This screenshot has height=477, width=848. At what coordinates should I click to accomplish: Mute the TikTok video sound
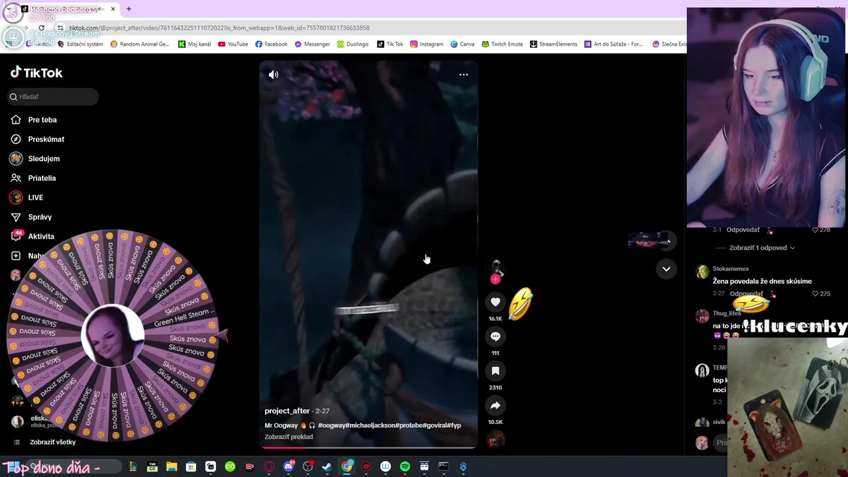pyautogui.click(x=273, y=75)
